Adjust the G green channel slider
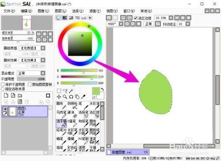 [x=79, y=77]
